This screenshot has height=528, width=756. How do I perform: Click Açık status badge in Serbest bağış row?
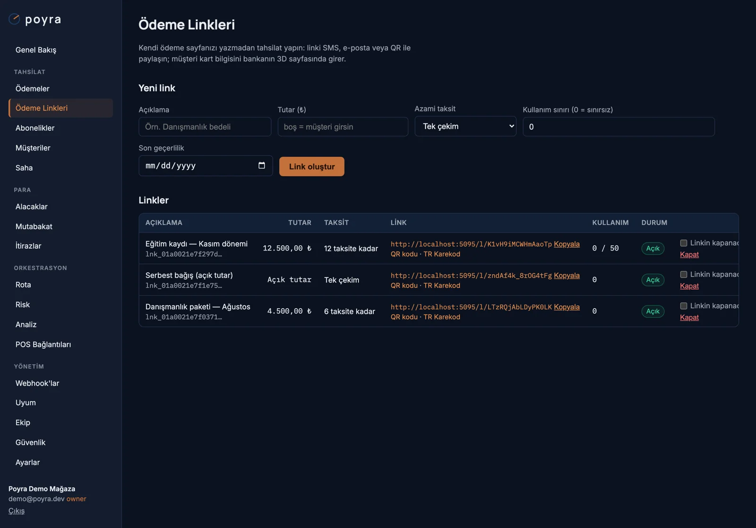[x=653, y=280]
